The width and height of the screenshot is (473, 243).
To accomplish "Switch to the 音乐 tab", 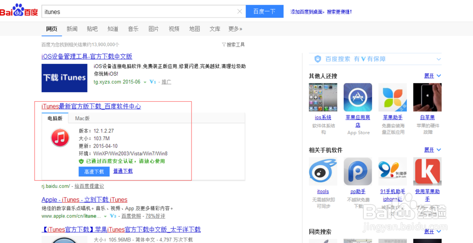I will click(133, 29).
